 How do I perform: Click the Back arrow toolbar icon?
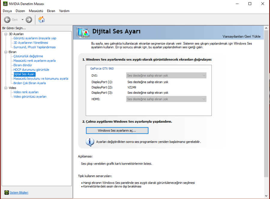click(x=7, y=20)
